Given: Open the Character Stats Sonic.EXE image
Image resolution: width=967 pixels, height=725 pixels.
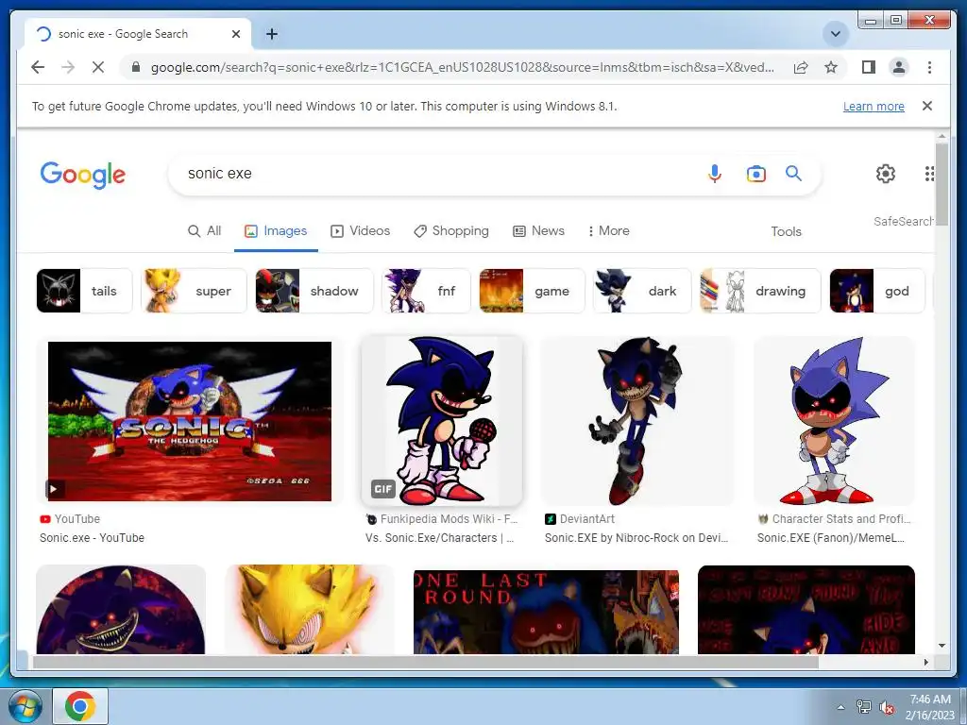Looking at the screenshot, I should click(834, 421).
